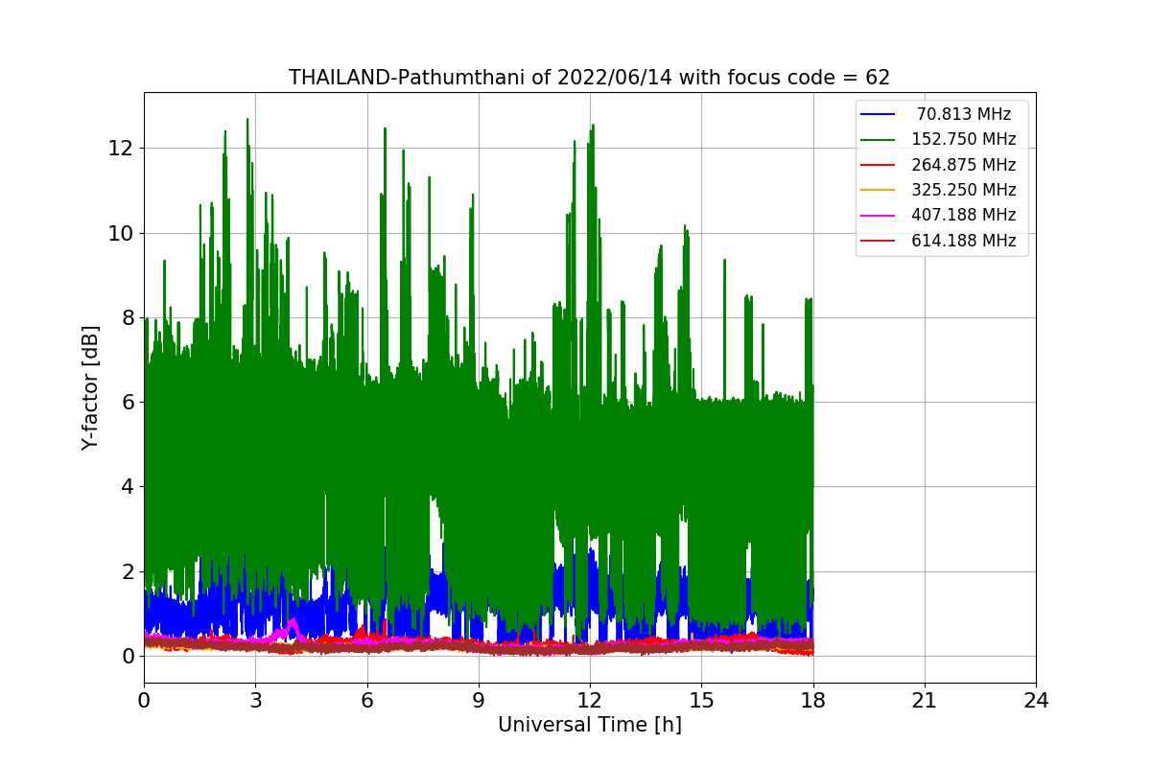Viewport: 1151px width, 767px height.
Task: Click the x-axis tick label 24
Action: coord(1036,700)
